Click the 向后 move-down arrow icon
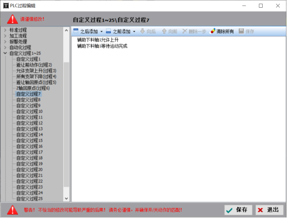Image resolution: width=287 pixels, height=218 pixels. pyautogui.click(x=142, y=31)
